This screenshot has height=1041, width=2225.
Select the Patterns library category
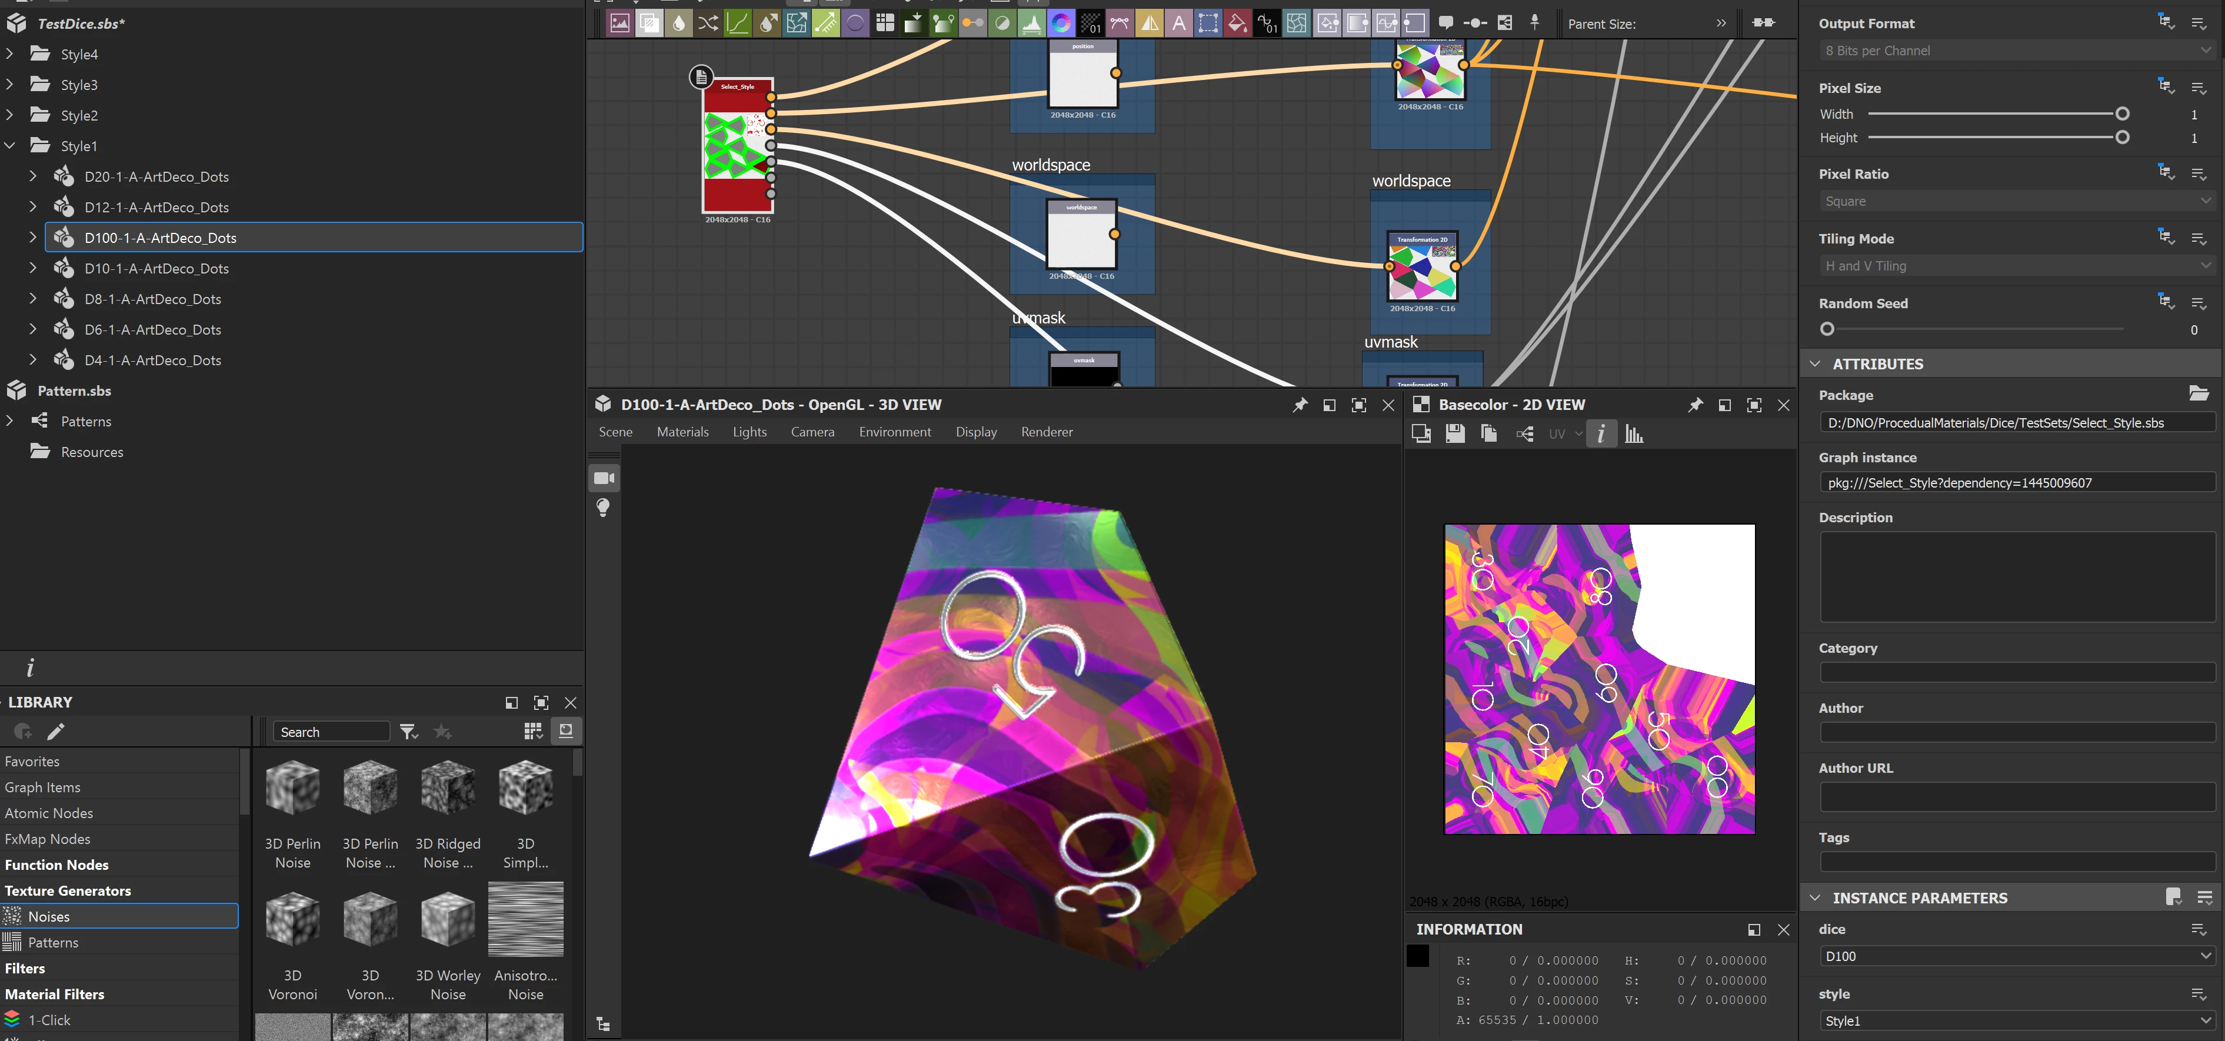[53, 942]
